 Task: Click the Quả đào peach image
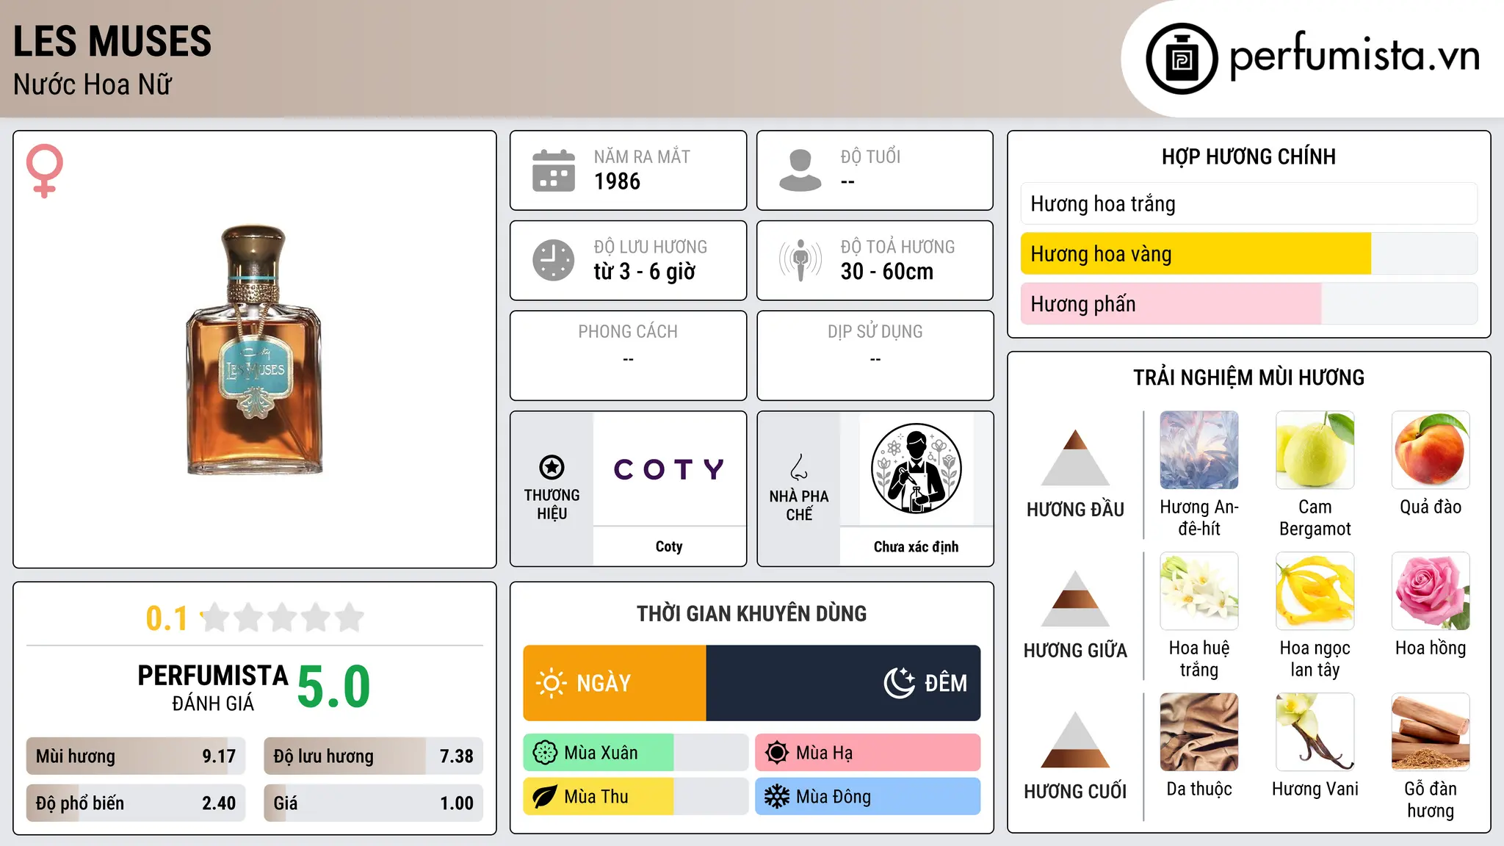1431,450
